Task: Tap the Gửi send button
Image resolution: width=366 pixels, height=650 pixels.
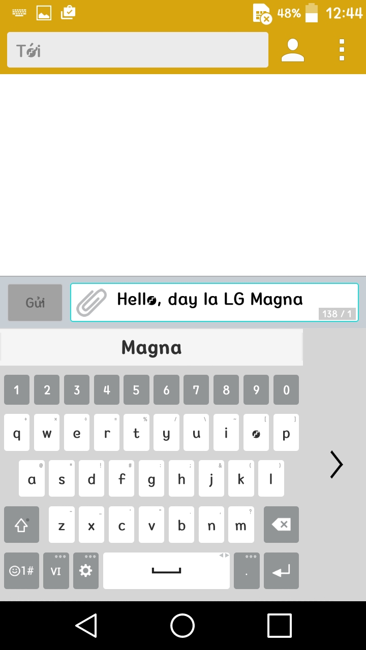Action: 35,302
